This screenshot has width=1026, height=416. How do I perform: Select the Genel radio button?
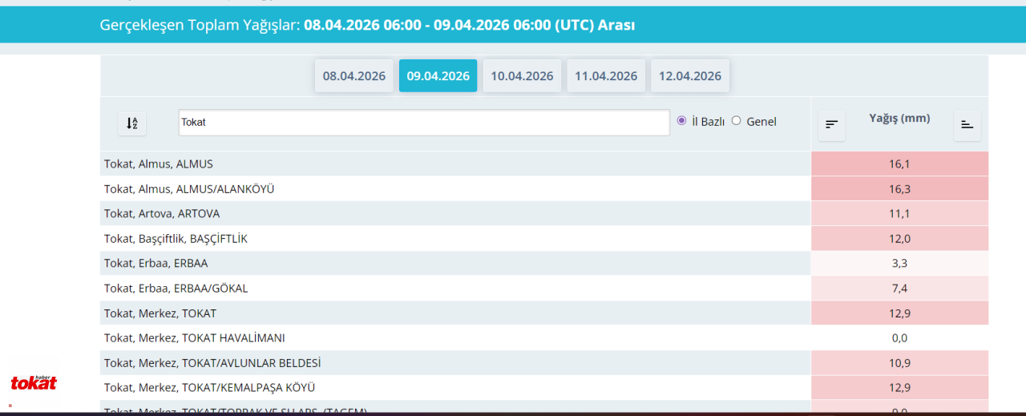(x=736, y=121)
